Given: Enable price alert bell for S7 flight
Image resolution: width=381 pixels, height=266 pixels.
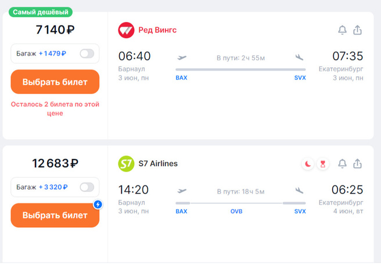Looking at the screenshot, I should pos(343,164).
